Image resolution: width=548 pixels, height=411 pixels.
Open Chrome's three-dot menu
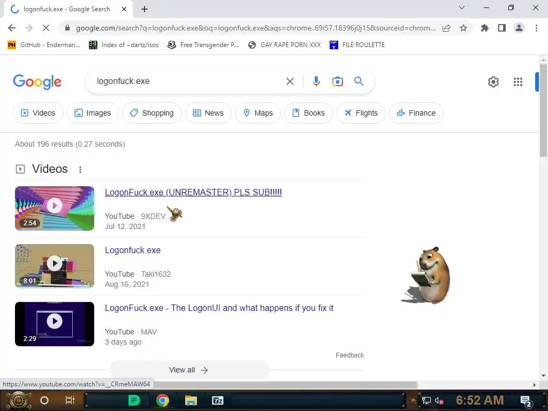pos(536,28)
